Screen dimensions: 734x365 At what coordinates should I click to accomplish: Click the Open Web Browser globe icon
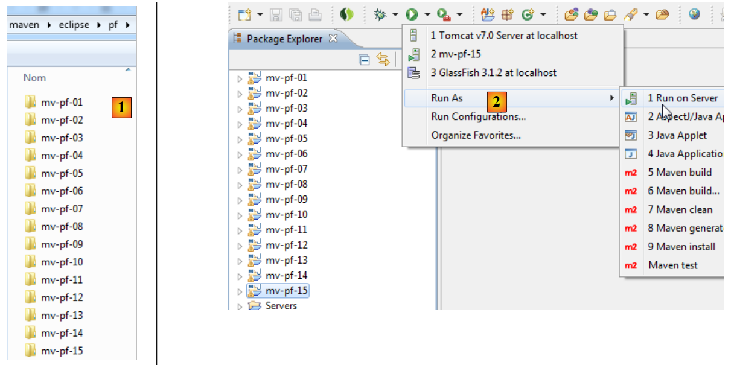pyautogui.click(x=694, y=14)
